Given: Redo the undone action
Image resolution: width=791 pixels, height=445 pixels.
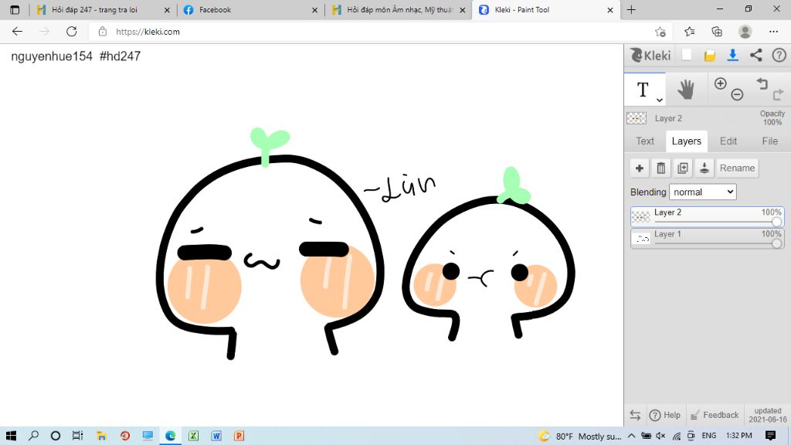Looking at the screenshot, I should [778, 93].
